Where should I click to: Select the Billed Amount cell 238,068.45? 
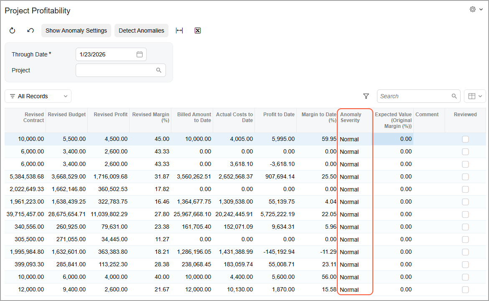pyautogui.click(x=192, y=265)
